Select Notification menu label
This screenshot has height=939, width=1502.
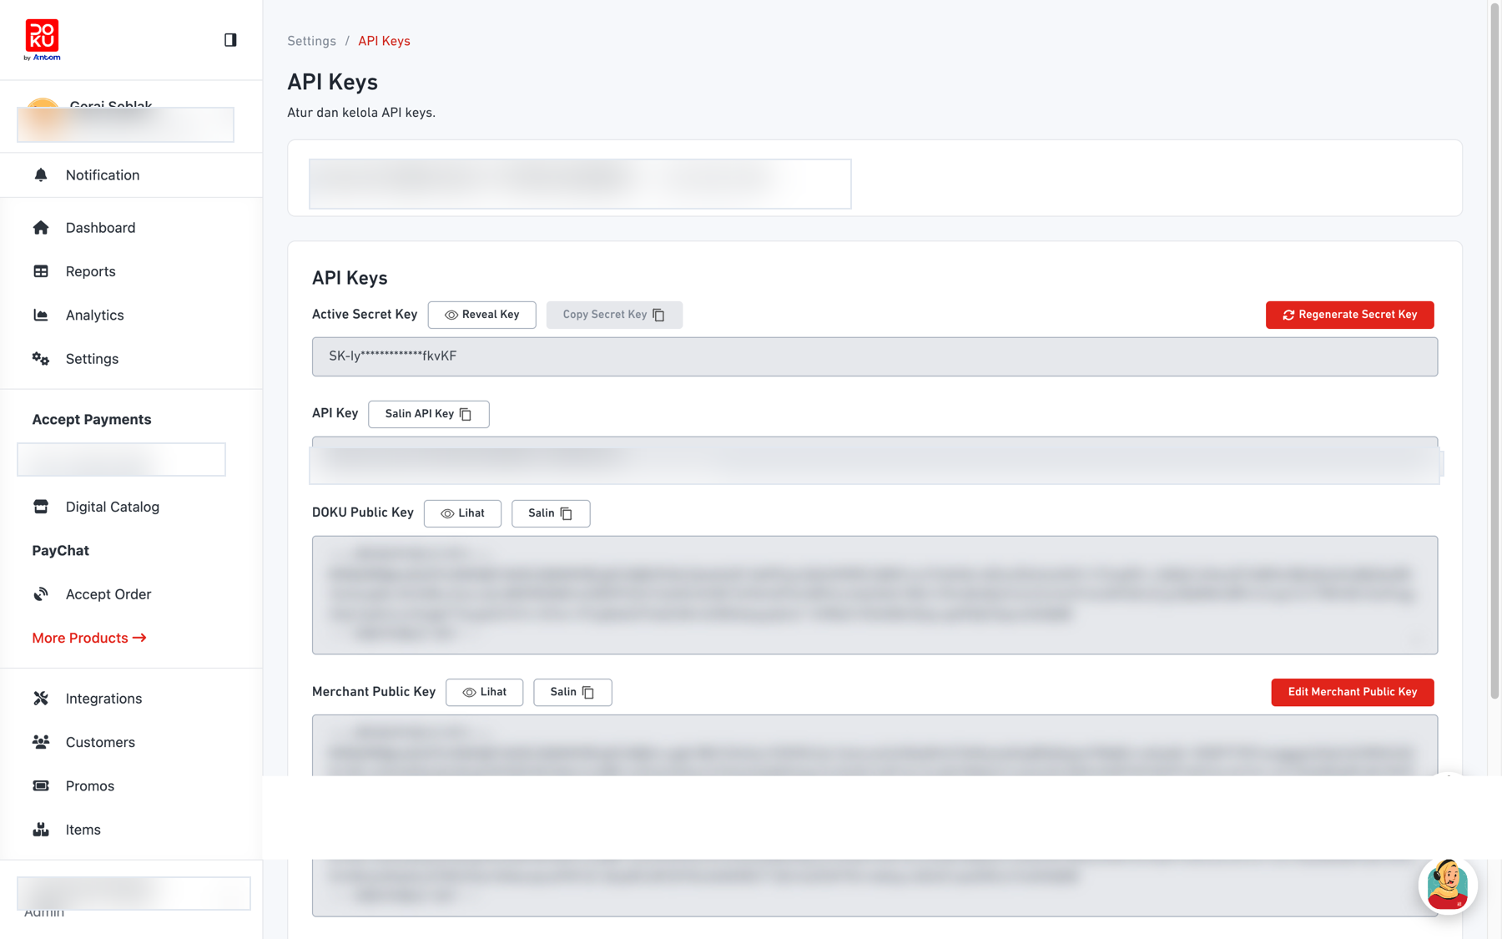(103, 174)
